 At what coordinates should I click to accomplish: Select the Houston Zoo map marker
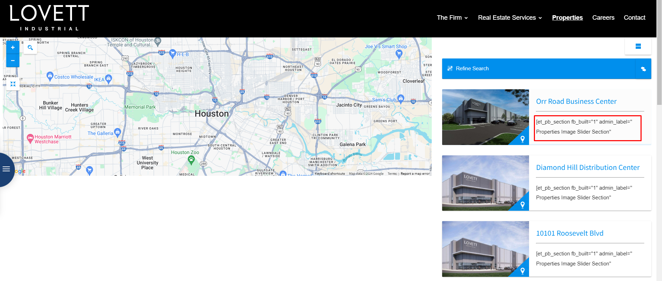click(x=191, y=160)
